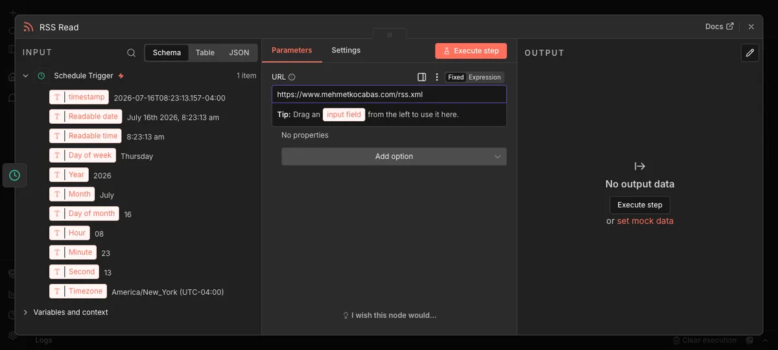Click the Docs external link icon
Viewport: 778px width, 350px height.
[730, 27]
